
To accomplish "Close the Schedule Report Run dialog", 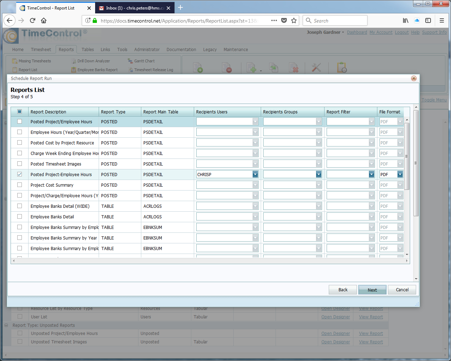I will [414, 78].
